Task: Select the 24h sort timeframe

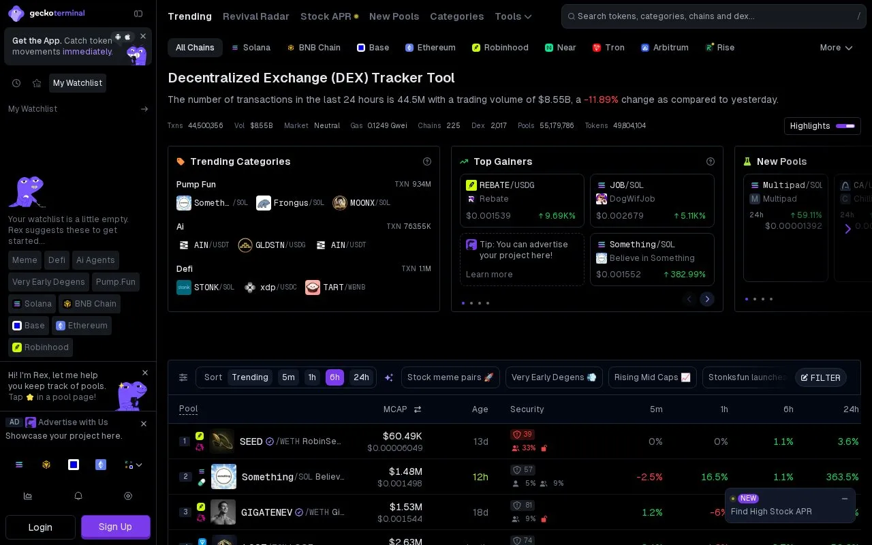Action: tap(362, 377)
